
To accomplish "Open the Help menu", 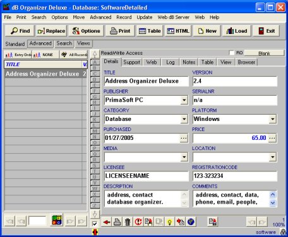I will click(x=214, y=17).
